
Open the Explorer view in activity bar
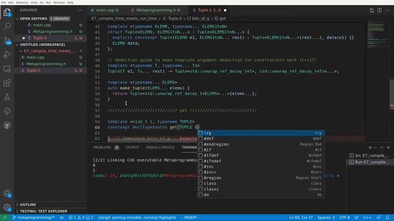[7, 12]
